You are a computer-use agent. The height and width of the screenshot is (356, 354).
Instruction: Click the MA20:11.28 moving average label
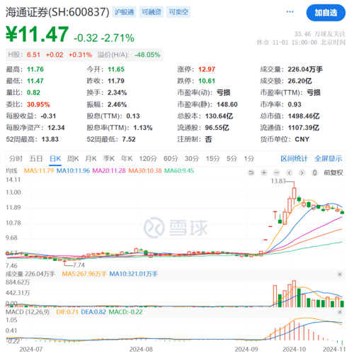tap(109, 171)
